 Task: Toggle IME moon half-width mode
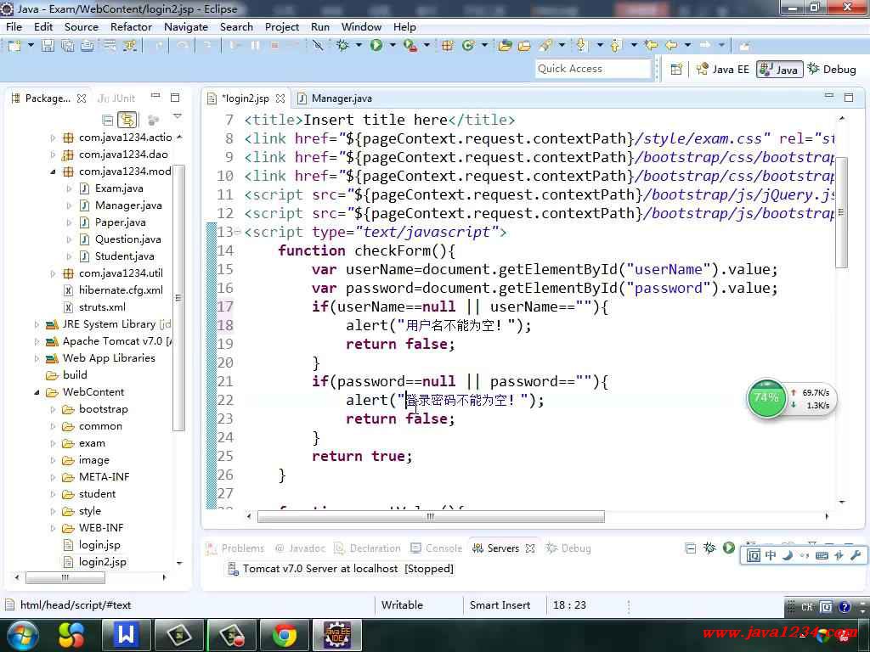[x=788, y=555]
